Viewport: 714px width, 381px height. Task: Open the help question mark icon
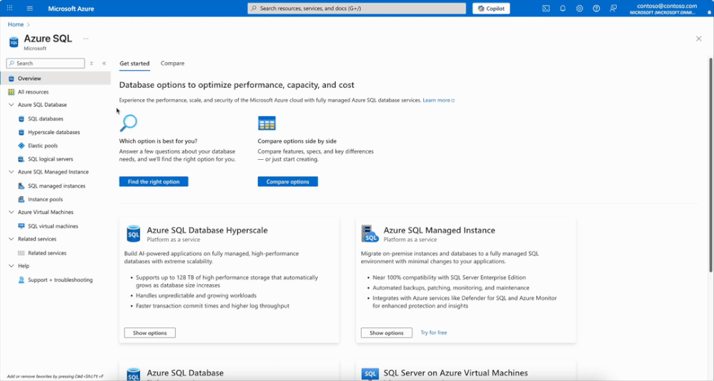596,8
